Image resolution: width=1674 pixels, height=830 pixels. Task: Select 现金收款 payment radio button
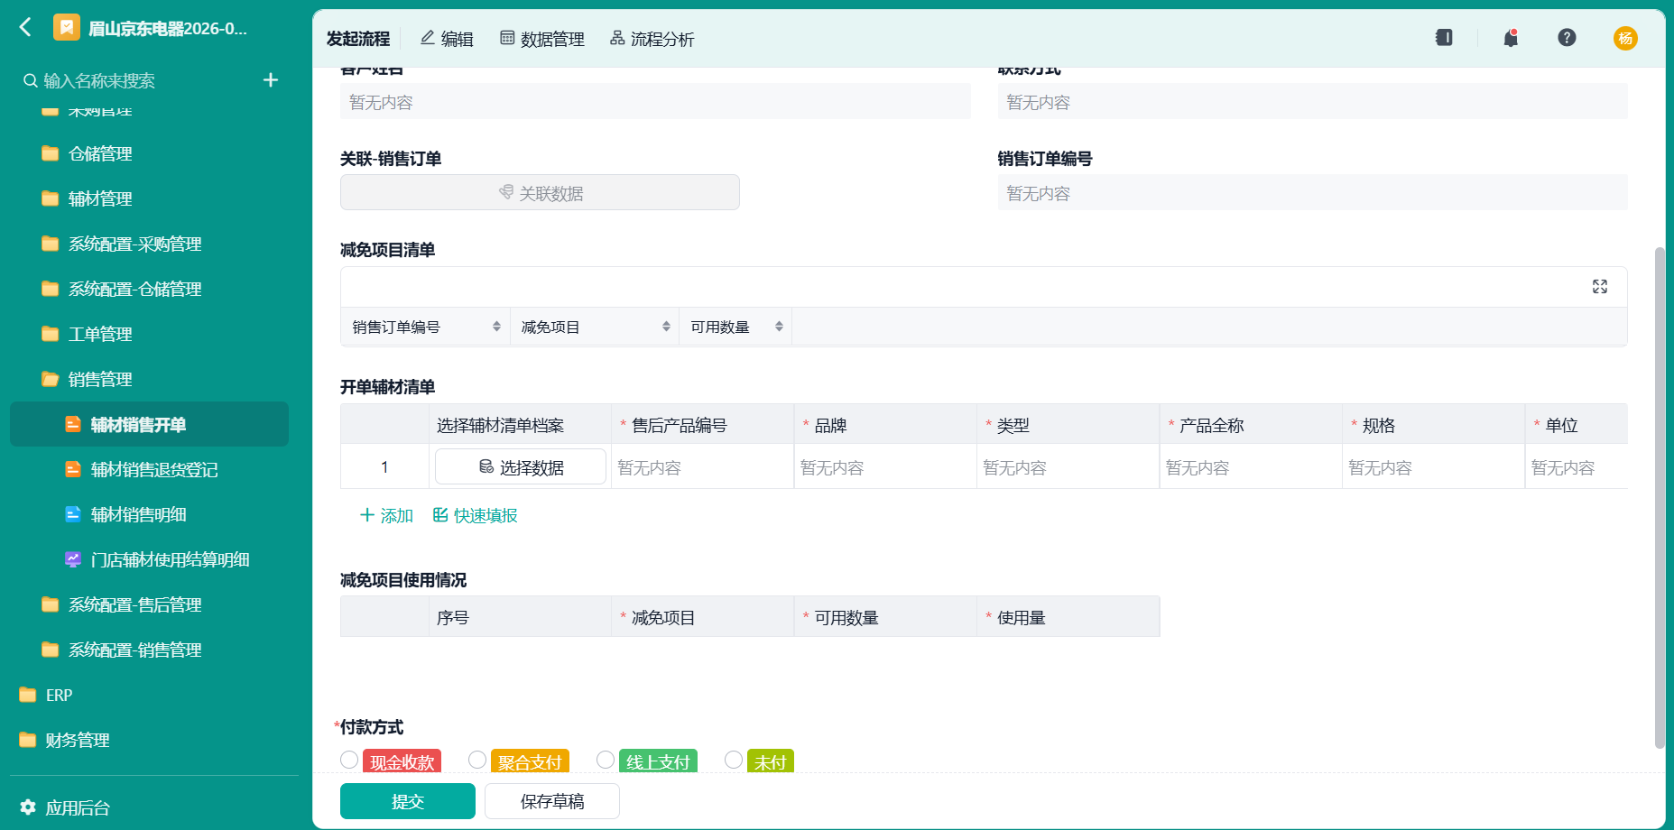click(x=349, y=760)
